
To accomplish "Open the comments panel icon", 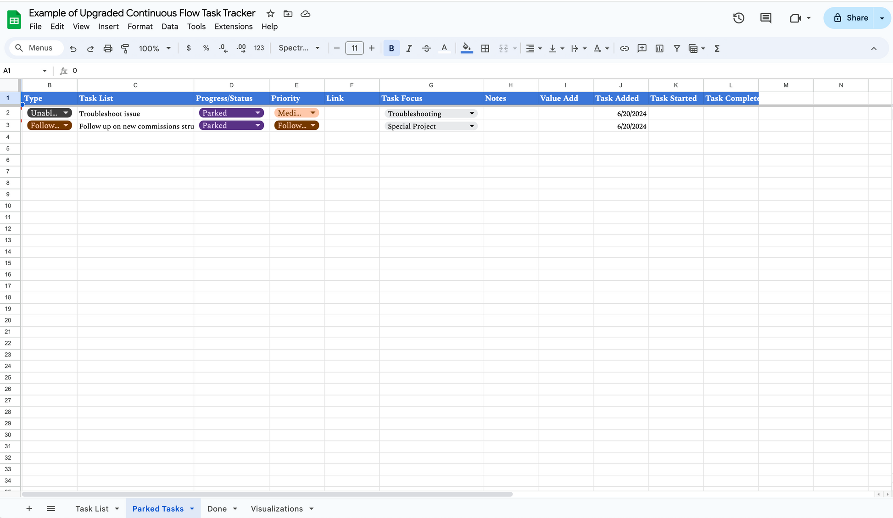I will tap(765, 18).
